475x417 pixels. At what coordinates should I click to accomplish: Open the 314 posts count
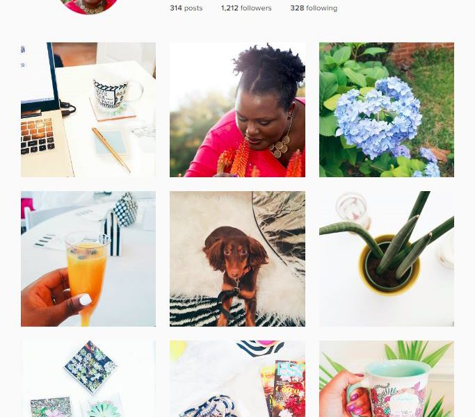click(186, 8)
